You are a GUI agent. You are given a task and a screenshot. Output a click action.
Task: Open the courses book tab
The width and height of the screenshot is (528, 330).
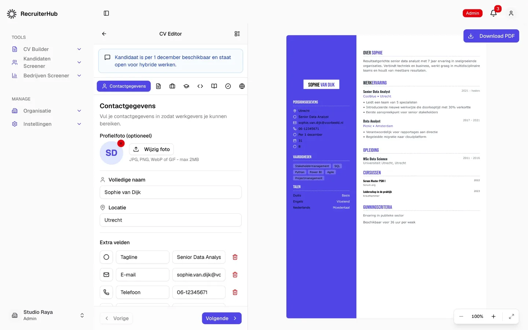(x=214, y=86)
